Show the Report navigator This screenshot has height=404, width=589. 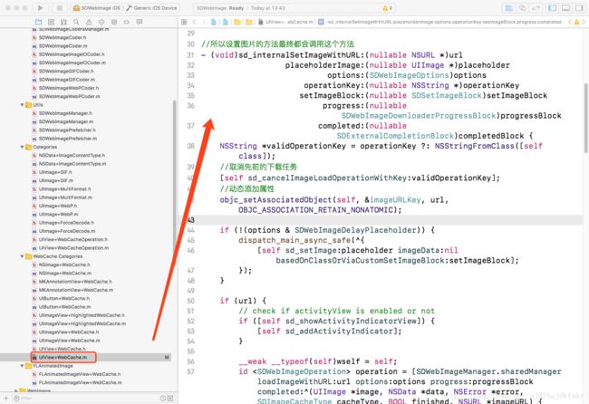(x=140, y=22)
